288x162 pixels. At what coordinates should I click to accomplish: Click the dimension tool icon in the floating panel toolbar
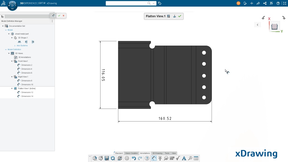[x=54, y=16]
